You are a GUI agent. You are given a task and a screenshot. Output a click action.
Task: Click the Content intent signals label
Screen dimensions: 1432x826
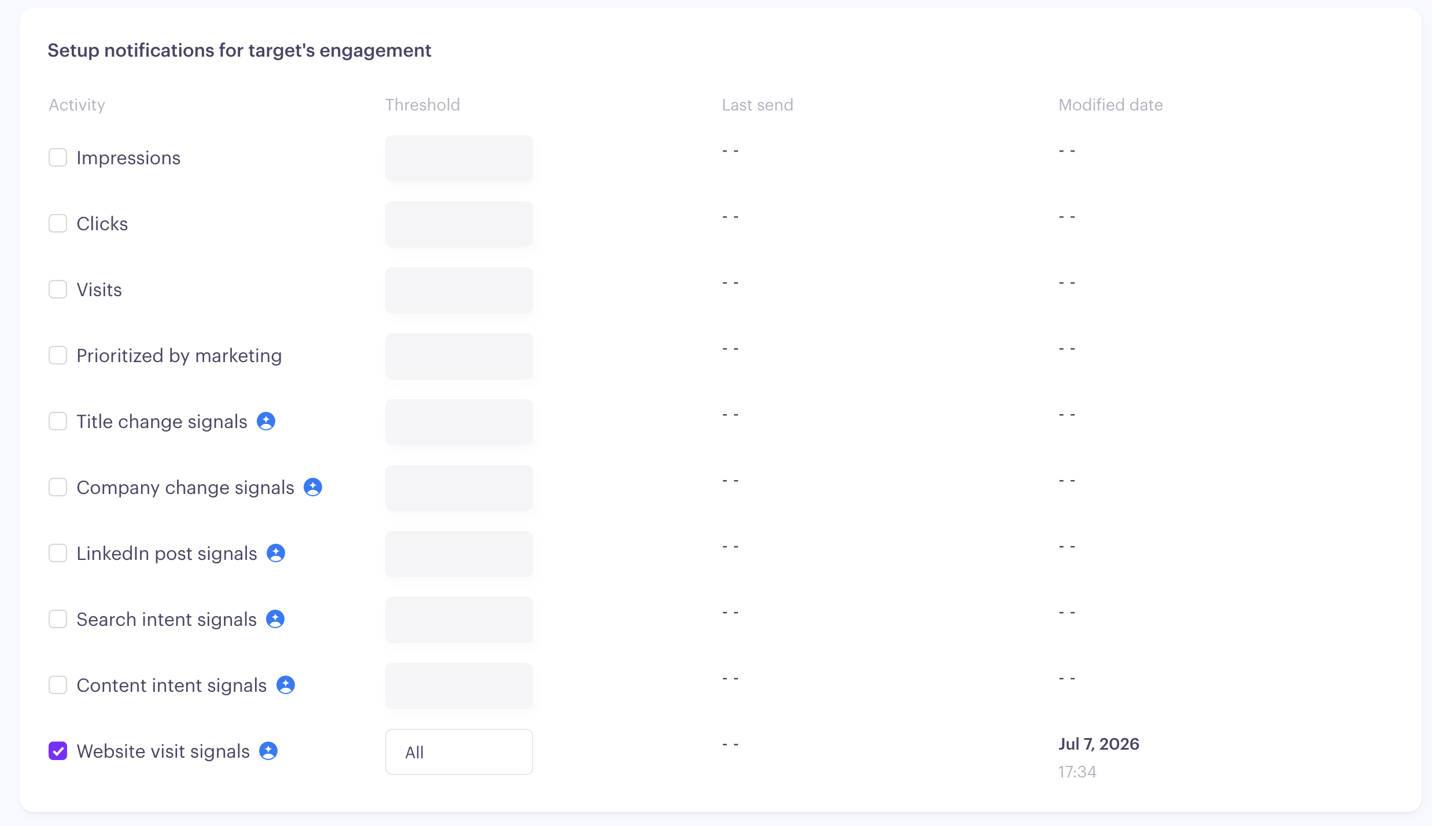click(172, 685)
